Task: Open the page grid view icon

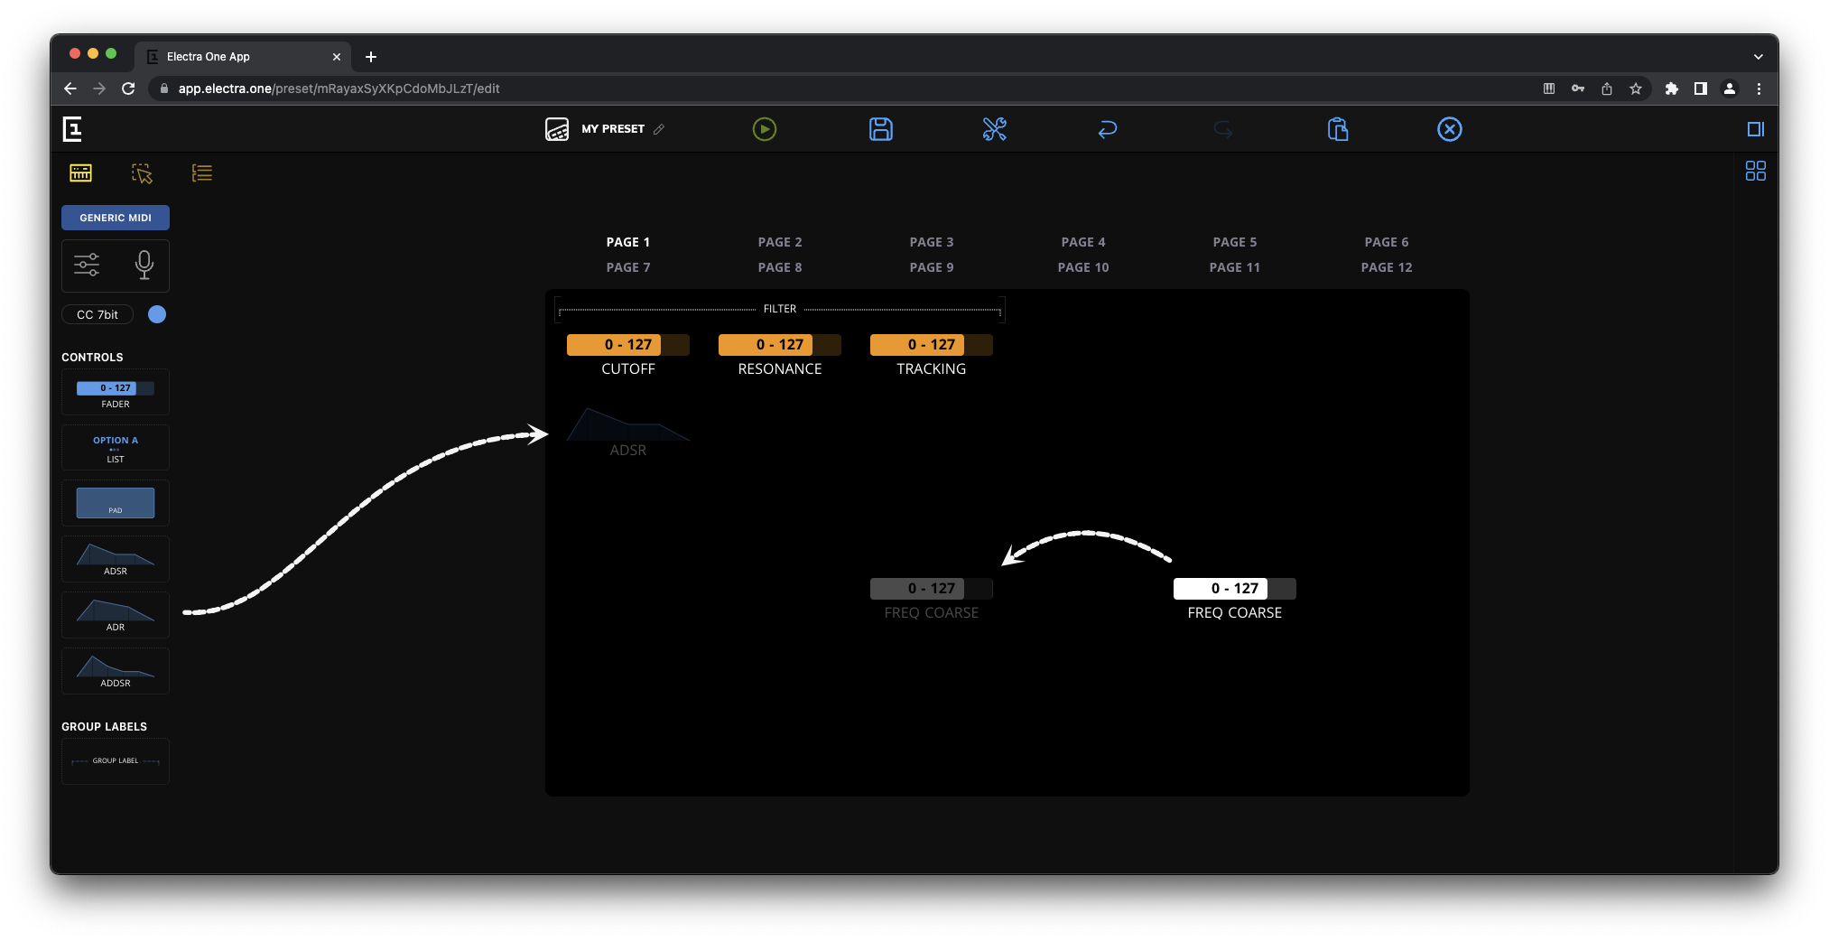Action: pos(1755,171)
